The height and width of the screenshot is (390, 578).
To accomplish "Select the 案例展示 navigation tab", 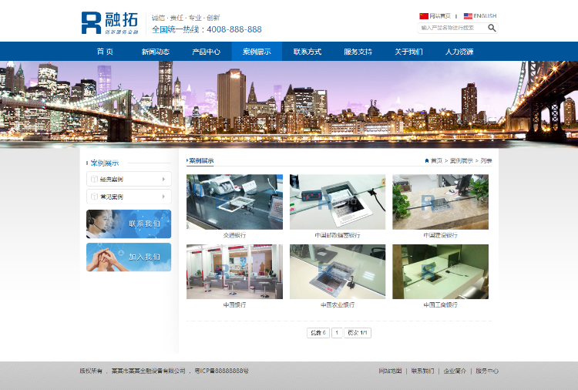I will [257, 52].
